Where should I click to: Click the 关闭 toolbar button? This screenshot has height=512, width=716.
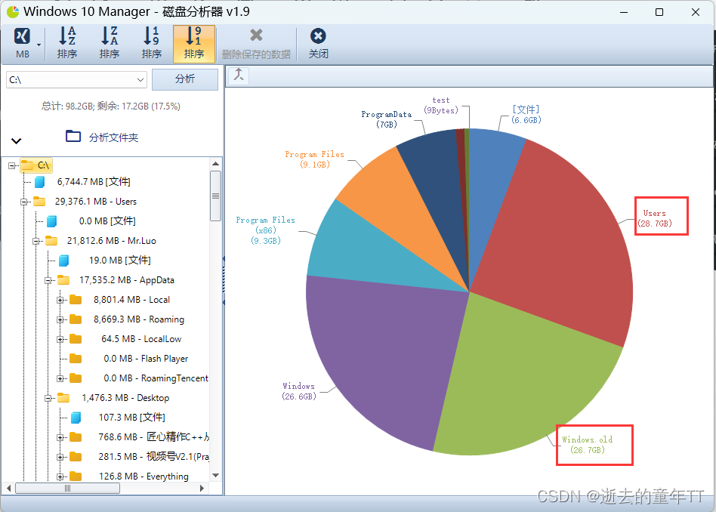click(x=318, y=43)
